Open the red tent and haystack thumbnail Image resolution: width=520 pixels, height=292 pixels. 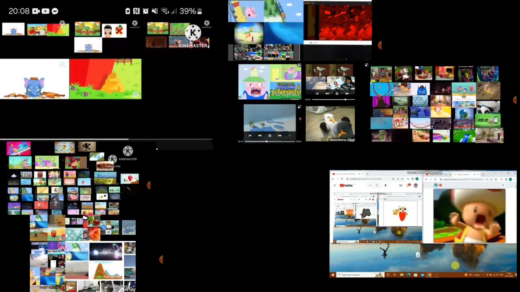point(106,79)
